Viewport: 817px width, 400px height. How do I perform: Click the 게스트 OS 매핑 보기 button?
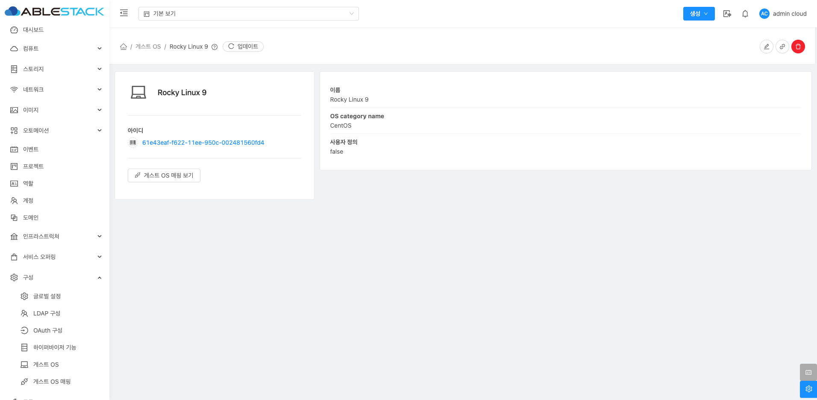[164, 175]
